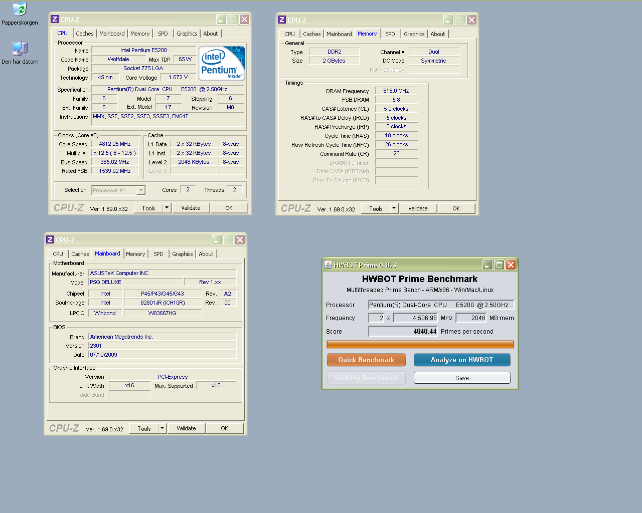Click the Bus Speed value 385.02 MHz

coord(115,162)
